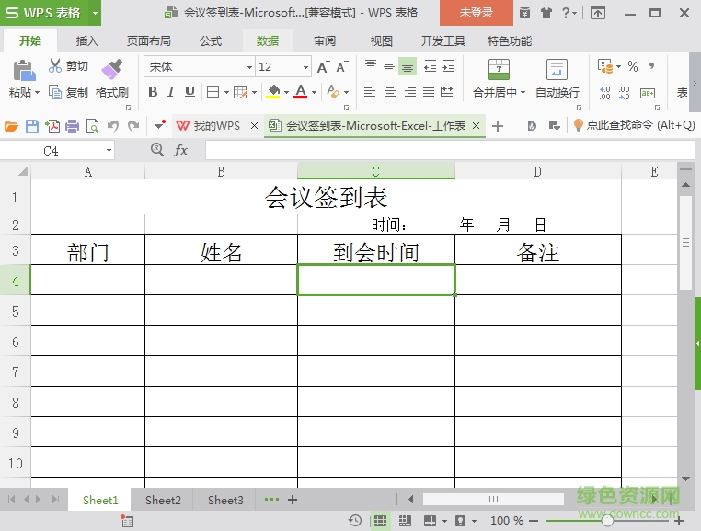Click the add new sheet plus button
The height and width of the screenshot is (531, 701).
pyautogui.click(x=293, y=500)
